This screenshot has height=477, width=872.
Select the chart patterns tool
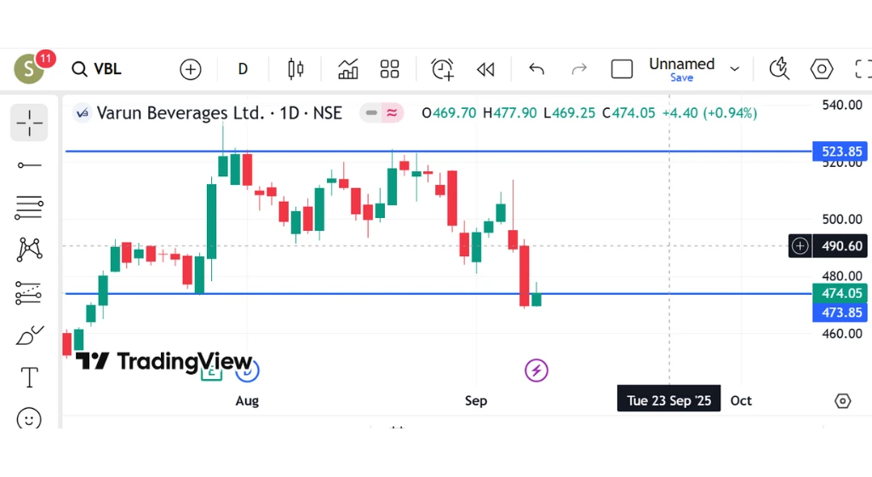point(29,249)
